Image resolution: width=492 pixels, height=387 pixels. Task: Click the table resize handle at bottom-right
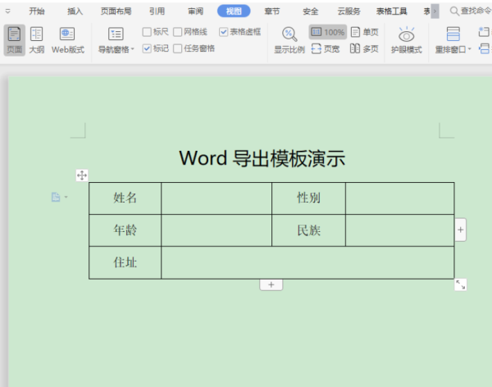click(x=461, y=285)
